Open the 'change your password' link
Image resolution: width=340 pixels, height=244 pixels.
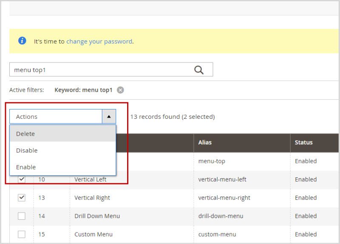(x=99, y=42)
